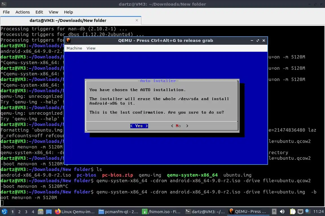Open the volume speaker tray icon
The height and width of the screenshot is (216, 325).
pos(282,211)
